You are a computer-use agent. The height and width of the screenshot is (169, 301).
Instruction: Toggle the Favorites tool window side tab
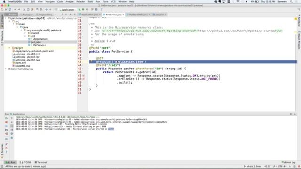coord(2,150)
